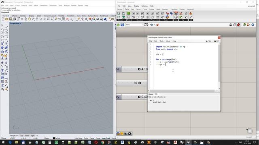Click Grasshopper's green open-file icon
Screen dimensions: 259x145
[118, 25]
